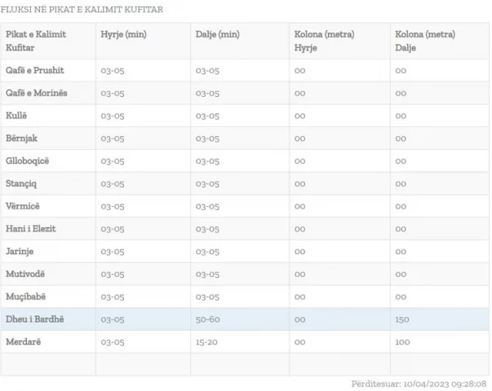Select the Qafë e Morinës border point
The image size is (492, 391).
[37, 94]
